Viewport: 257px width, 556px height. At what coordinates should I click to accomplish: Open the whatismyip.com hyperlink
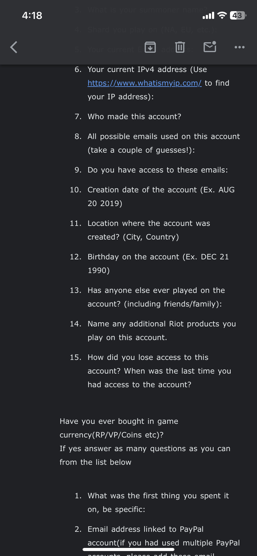(x=144, y=83)
